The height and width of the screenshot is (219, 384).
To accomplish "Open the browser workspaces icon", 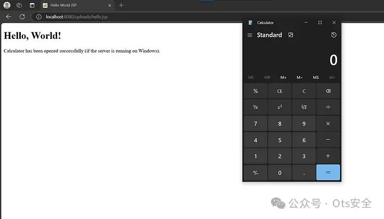I will 19,5.
